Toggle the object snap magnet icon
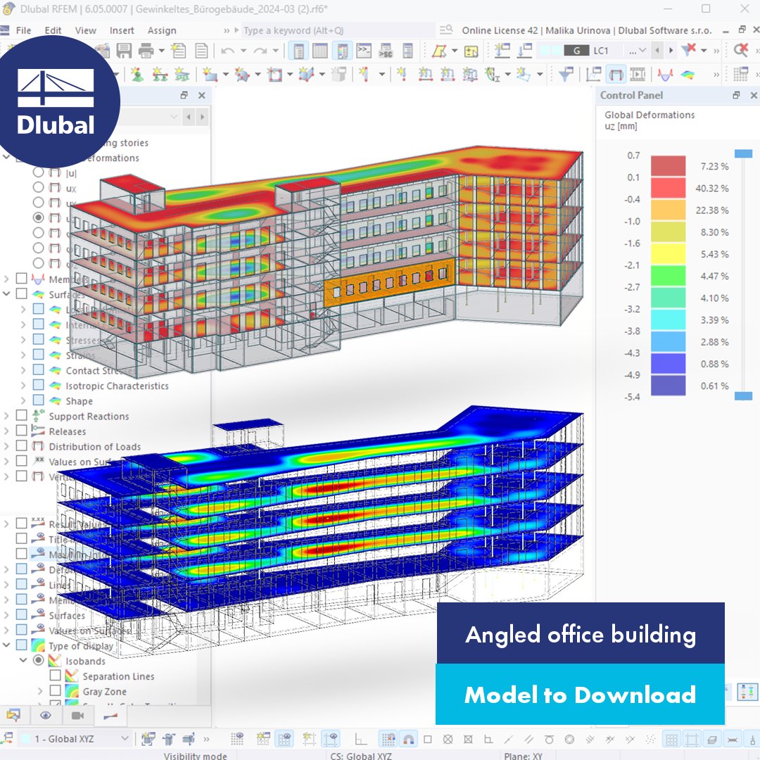Image resolution: width=760 pixels, height=760 pixels. tap(409, 739)
